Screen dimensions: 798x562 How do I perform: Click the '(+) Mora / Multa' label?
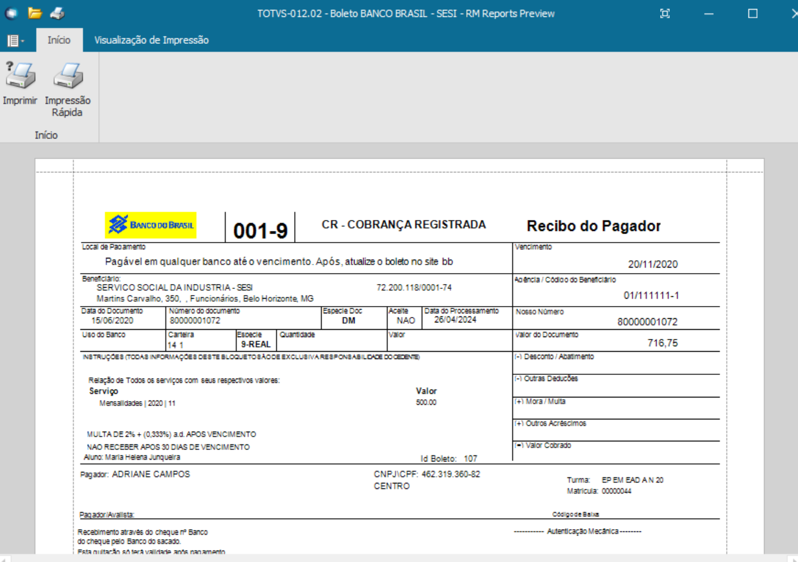click(540, 402)
